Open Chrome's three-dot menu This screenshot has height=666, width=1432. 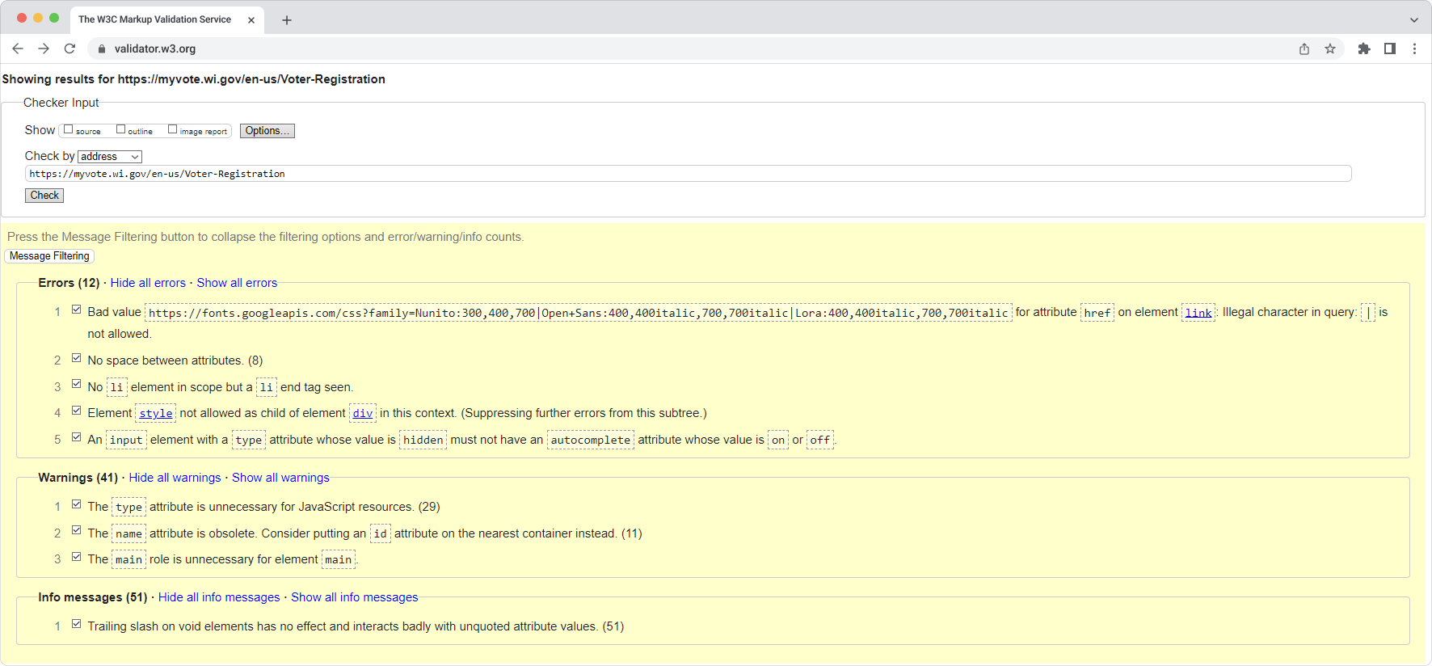(1414, 48)
